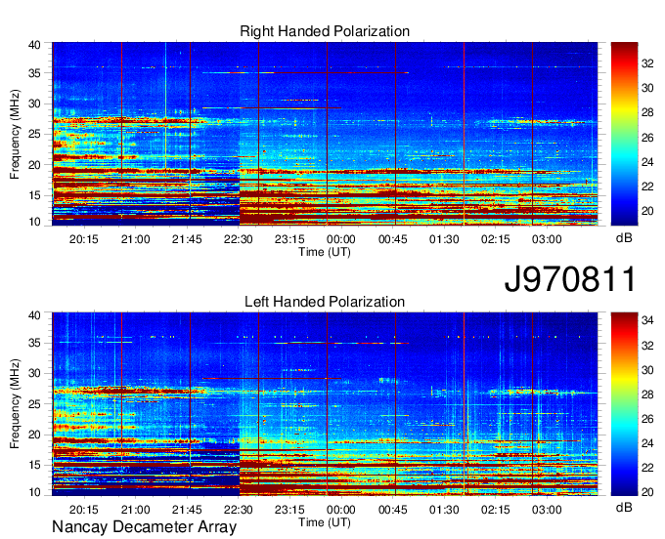
Task: Click the Right Handed Polarization spectrogram image
Action: (x=325, y=134)
